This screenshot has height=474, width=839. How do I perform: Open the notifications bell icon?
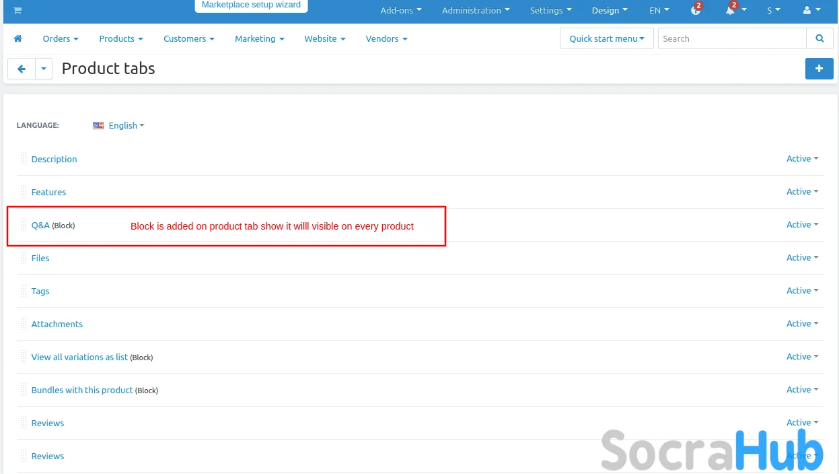tap(730, 11)
